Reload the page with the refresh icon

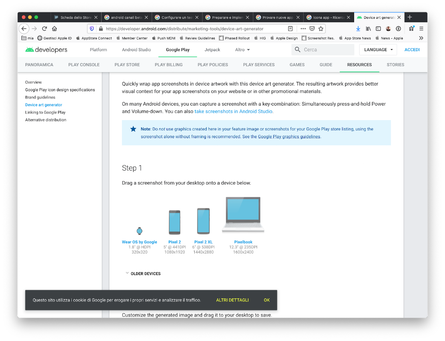(44, 29)
